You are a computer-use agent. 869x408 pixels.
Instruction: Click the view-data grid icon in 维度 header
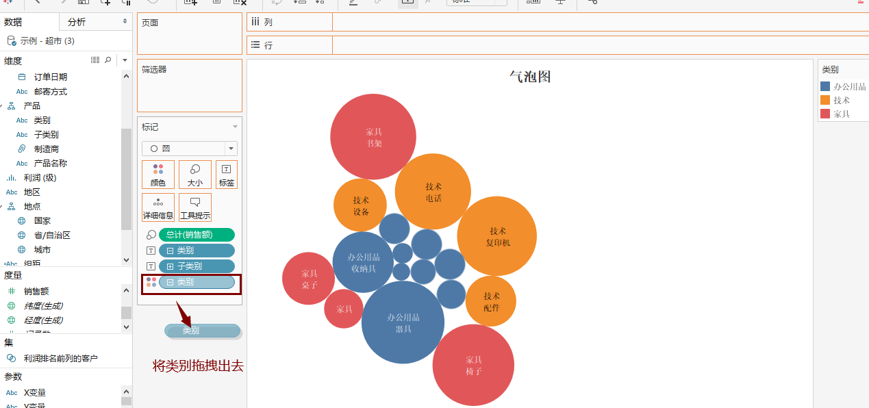tap(95, 60)
